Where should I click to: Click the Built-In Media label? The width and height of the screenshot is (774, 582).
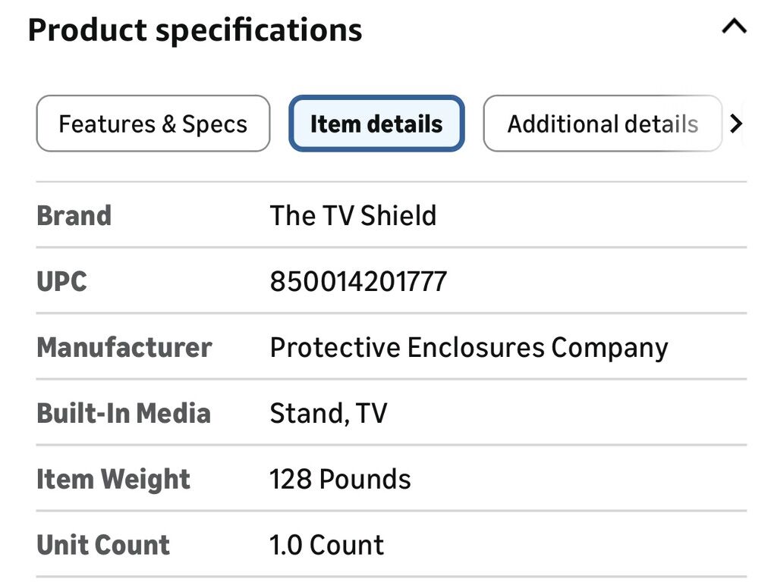124,414
